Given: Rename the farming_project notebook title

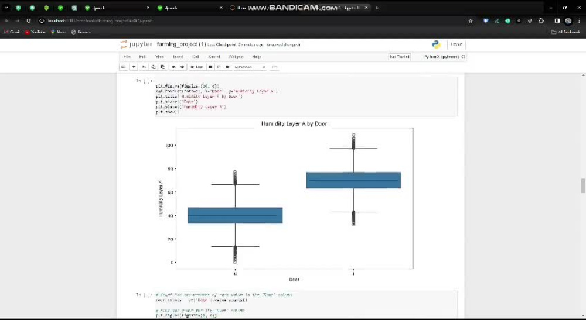Looking at the screenshot, I should (181, 44).
